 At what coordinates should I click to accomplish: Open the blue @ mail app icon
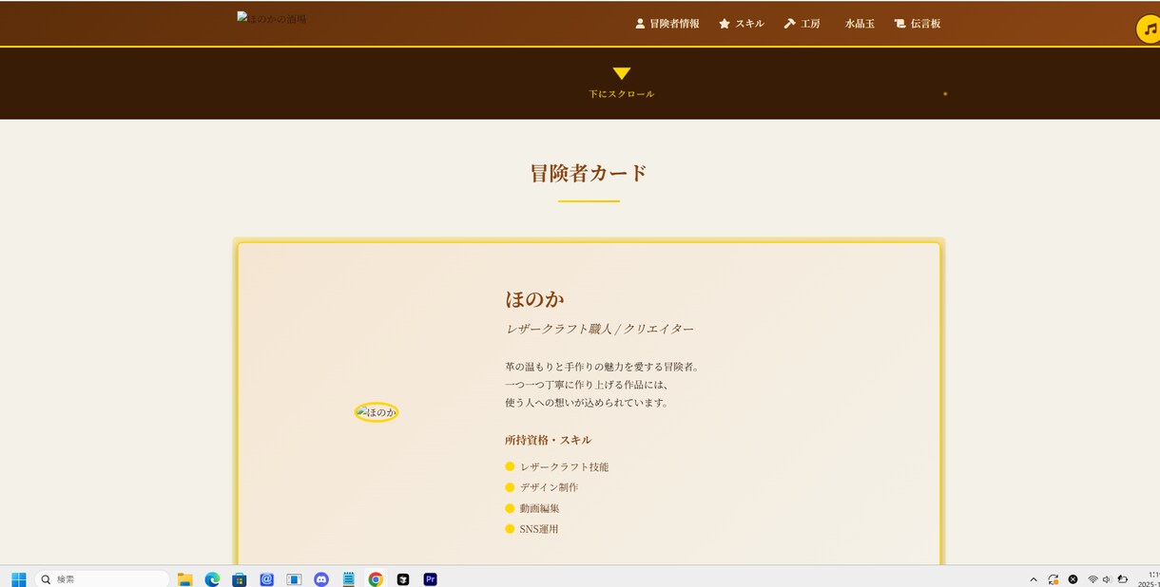point(267,579)
